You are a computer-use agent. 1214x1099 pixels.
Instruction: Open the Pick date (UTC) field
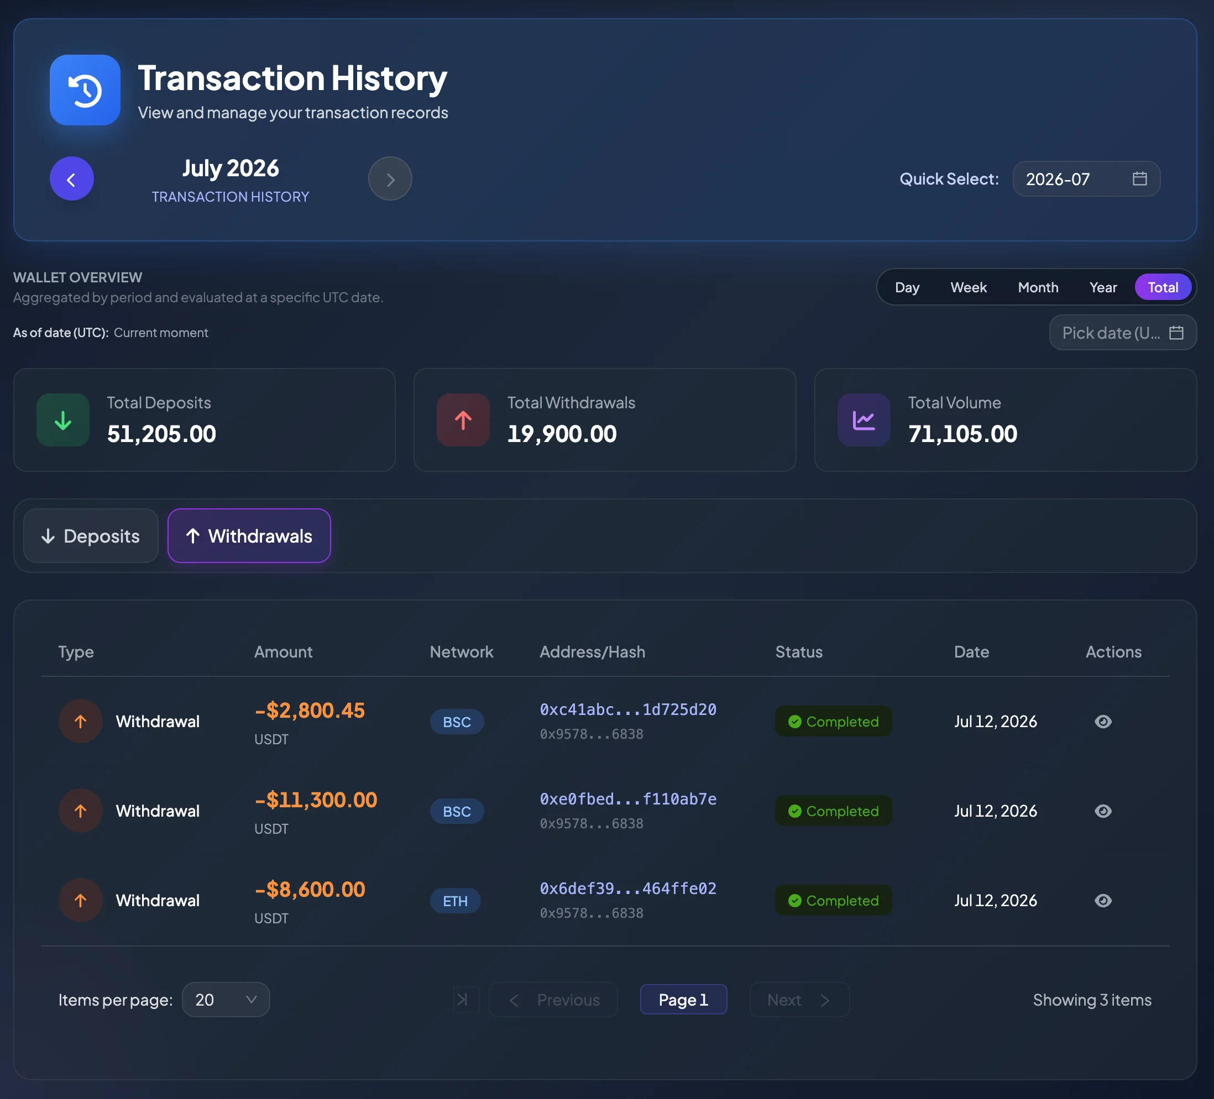pyautogui.click(x=1122, y=333)
